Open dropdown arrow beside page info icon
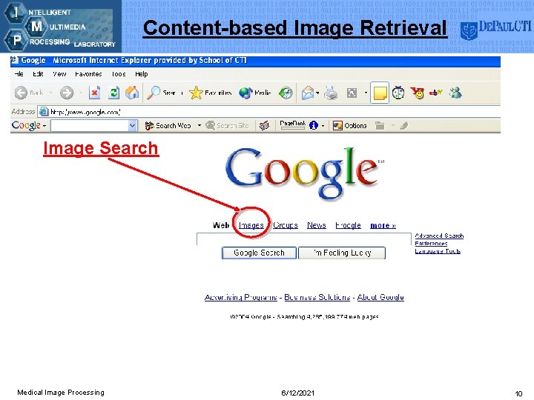The height and width of the screenshot is (400, 534). click(323, 126)
